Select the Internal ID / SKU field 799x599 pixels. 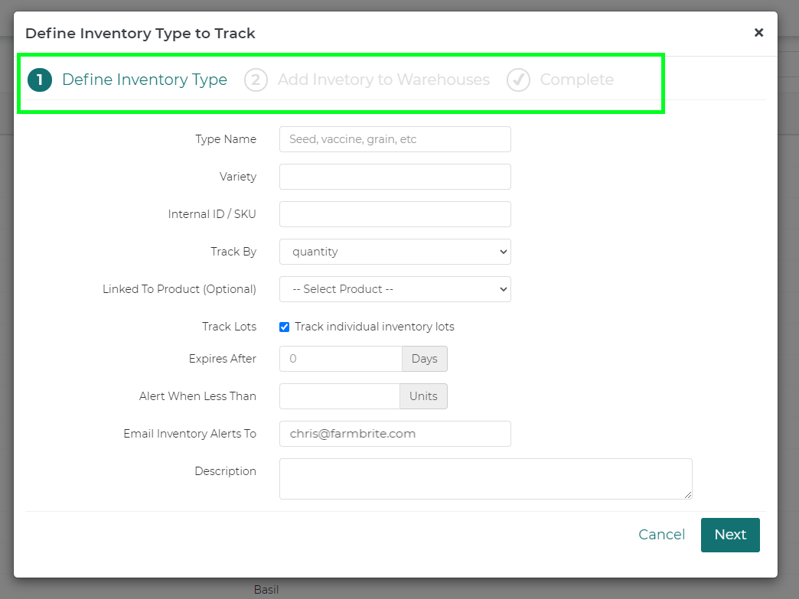coord(395,214)
